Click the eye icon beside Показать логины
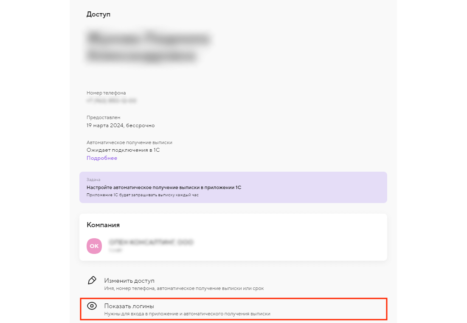 [x=92, y=306]
